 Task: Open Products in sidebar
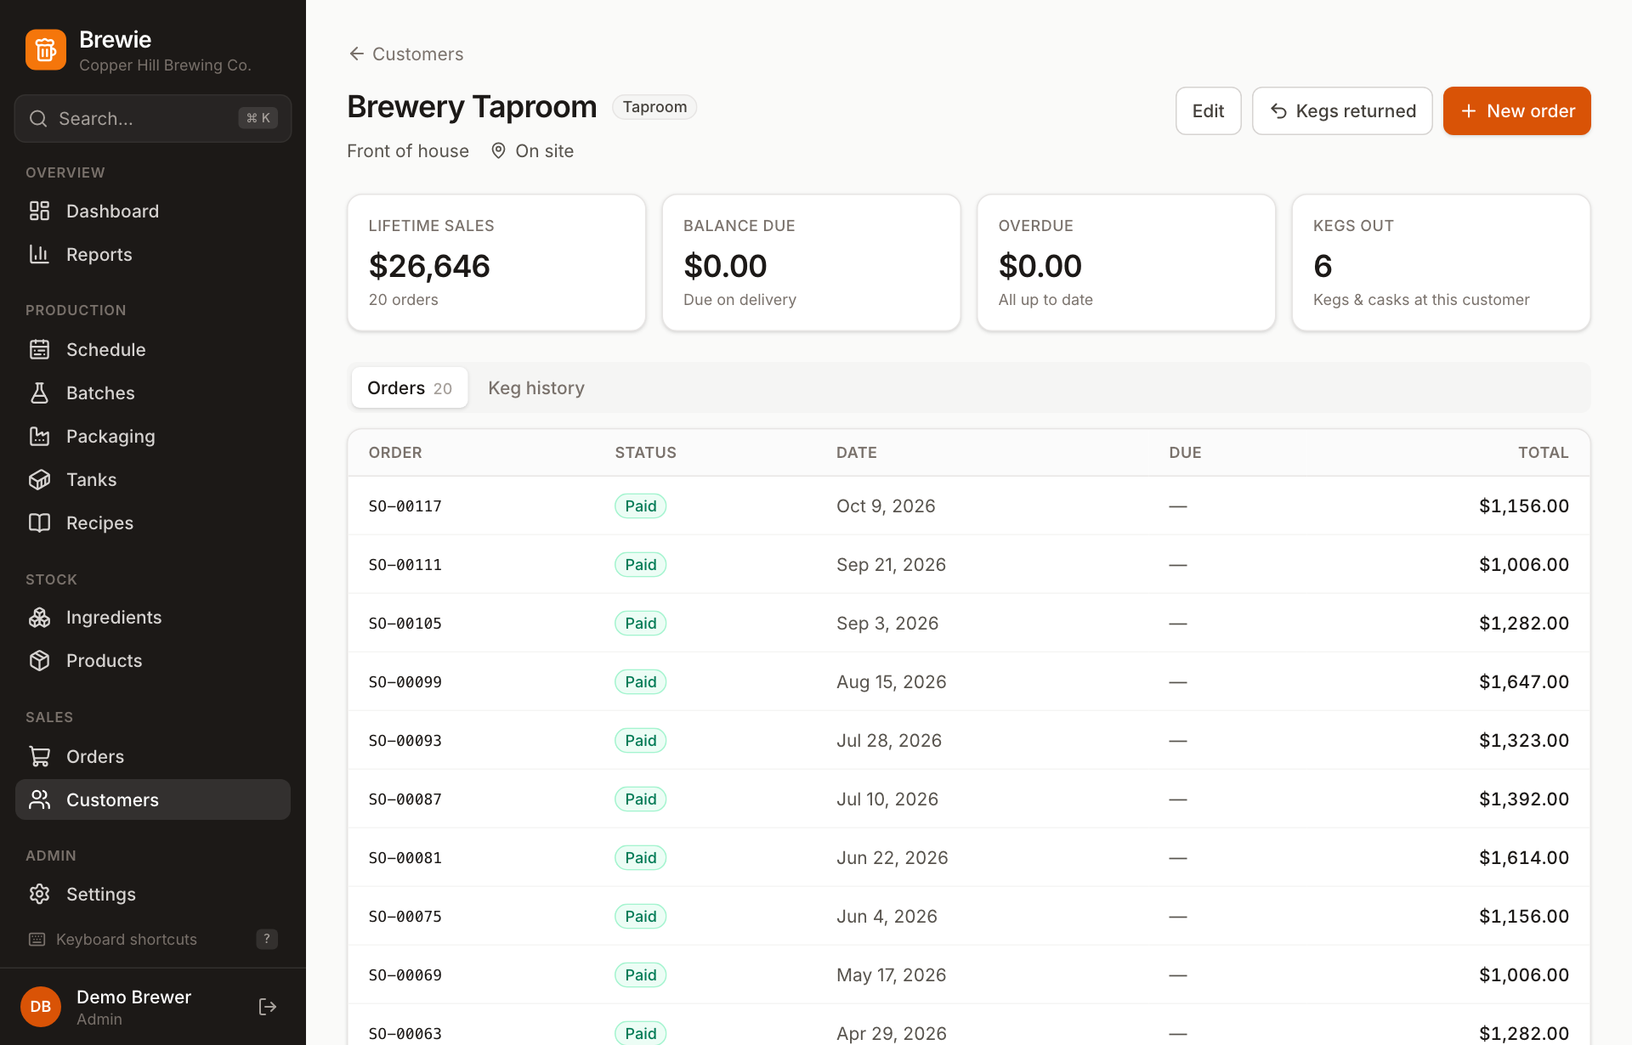[x=153, y=660]
